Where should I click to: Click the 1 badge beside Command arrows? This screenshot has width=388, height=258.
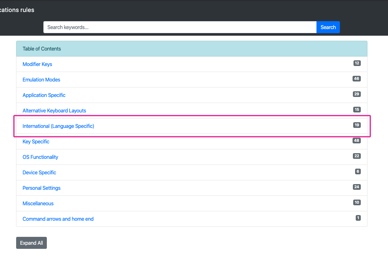(x=358, y=218)
